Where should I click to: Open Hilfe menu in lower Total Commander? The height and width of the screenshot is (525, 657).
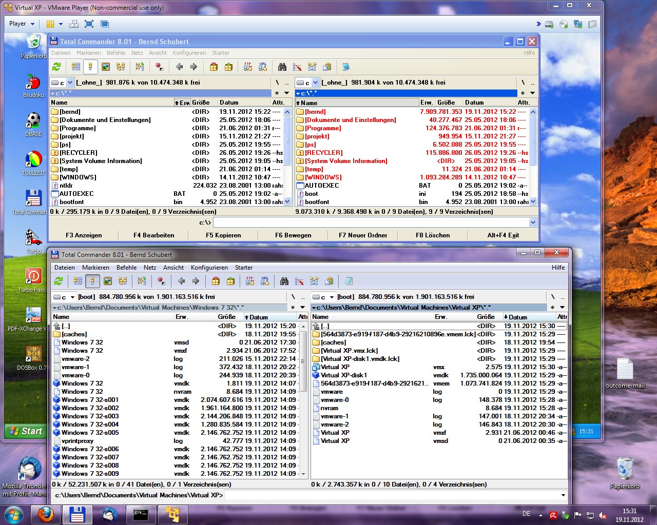[x=558, y=268]
